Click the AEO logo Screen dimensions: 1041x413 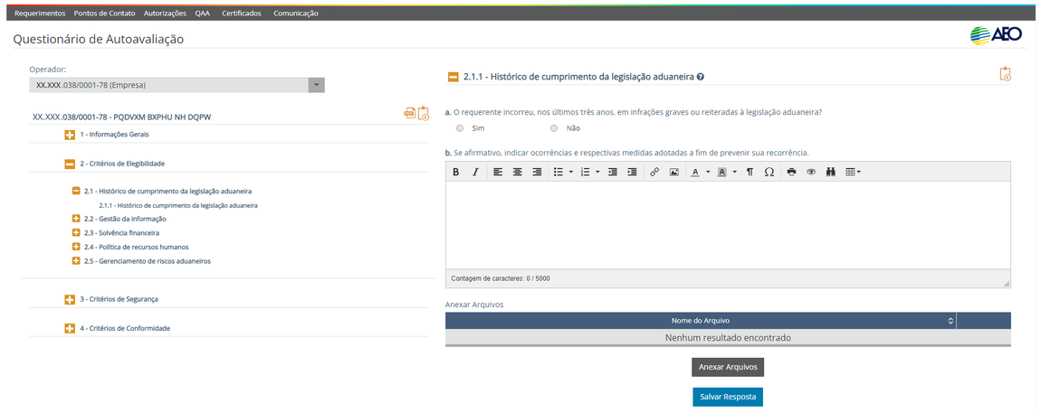(996, 36)
